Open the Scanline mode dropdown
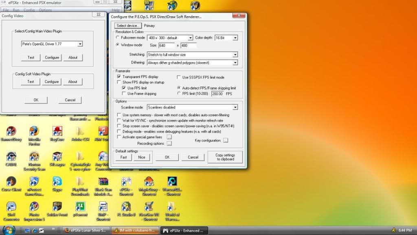 pyautogui.click(x=235, y=107)
